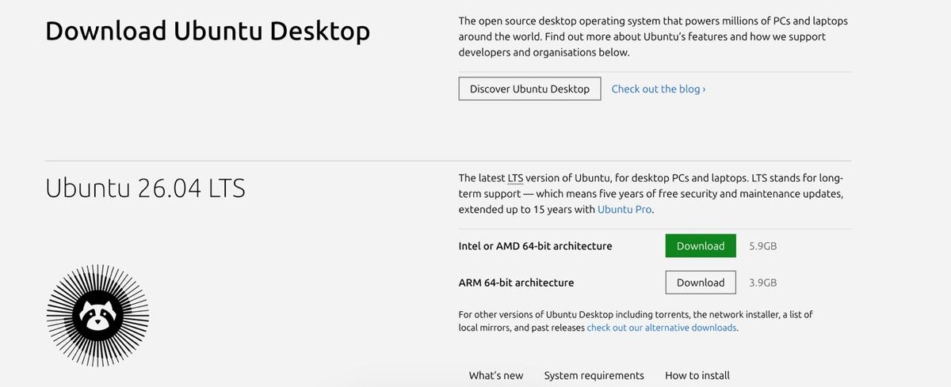
Task: Click the long-term support description paragraph
Action: [x=650, y=194]
